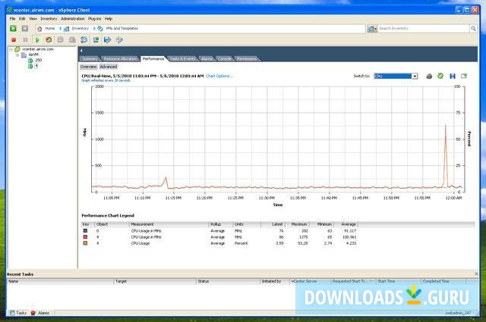Open the Administration menu
The width and height of the screenshot is (486, 322).
tap(73, 19)
